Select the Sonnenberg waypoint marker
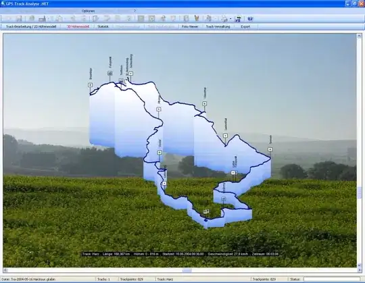The image size is (365, 283). pos(131,73)
